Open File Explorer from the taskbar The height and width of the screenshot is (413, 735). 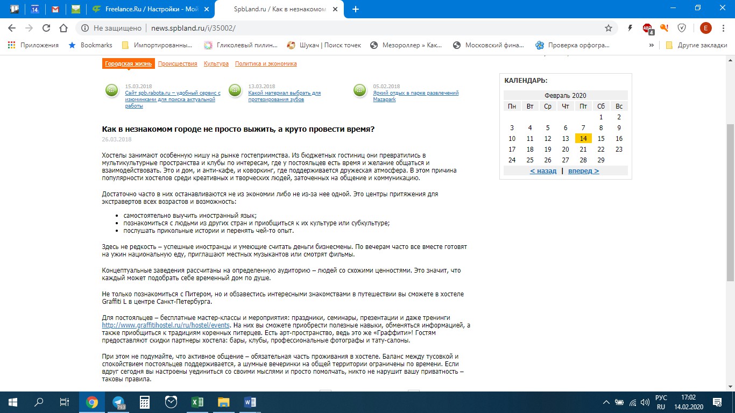pyautogui.click(x=223, y=402)
